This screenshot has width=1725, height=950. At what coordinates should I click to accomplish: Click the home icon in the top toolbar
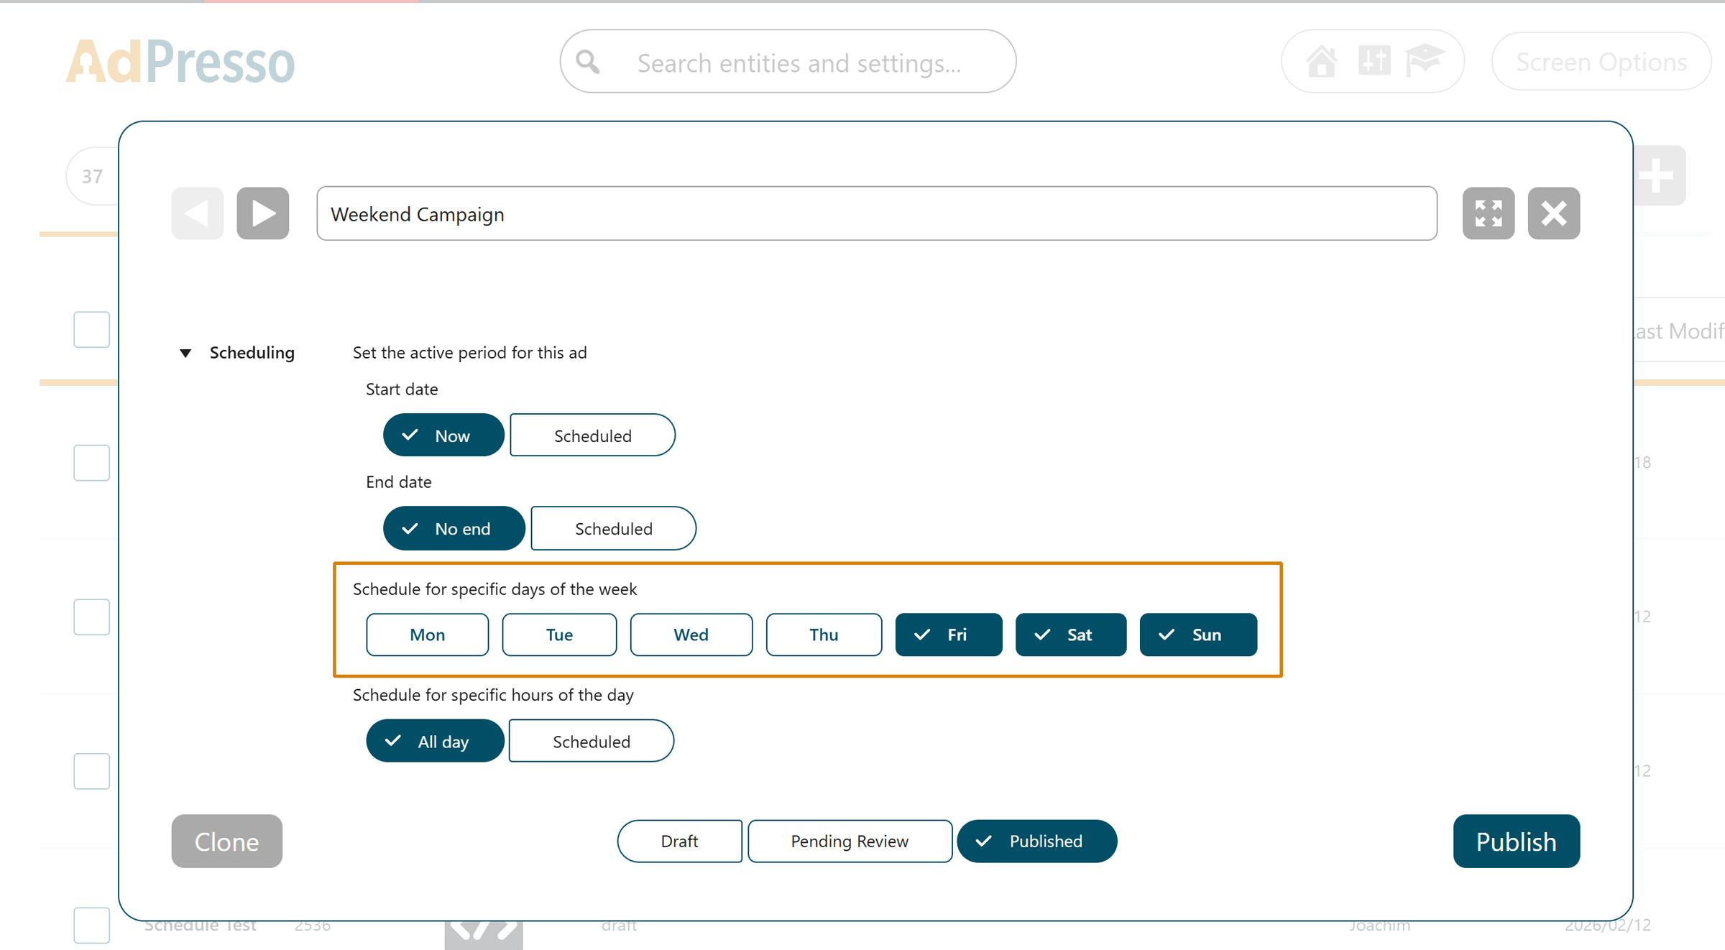tap(1322, 62)
